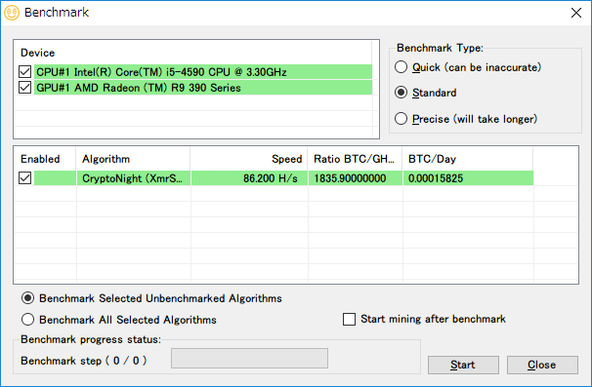Click the Enabled column header

coord(45,159)
